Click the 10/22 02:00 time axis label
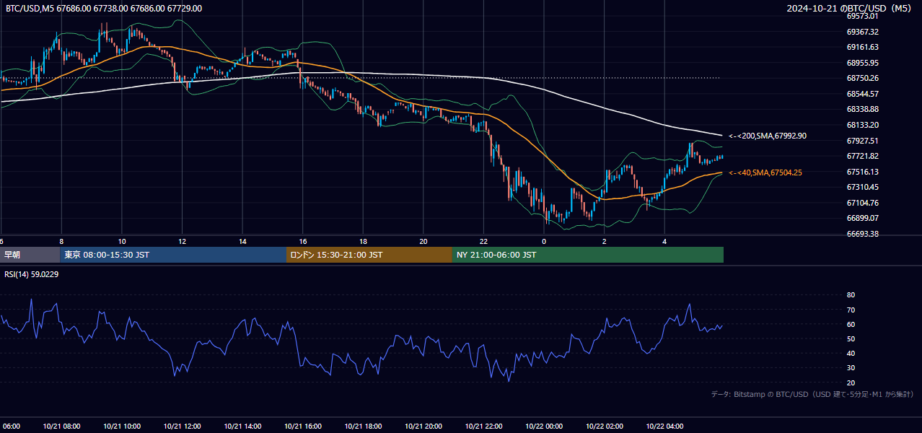922x433 pixels. click(x=605, y=427)
